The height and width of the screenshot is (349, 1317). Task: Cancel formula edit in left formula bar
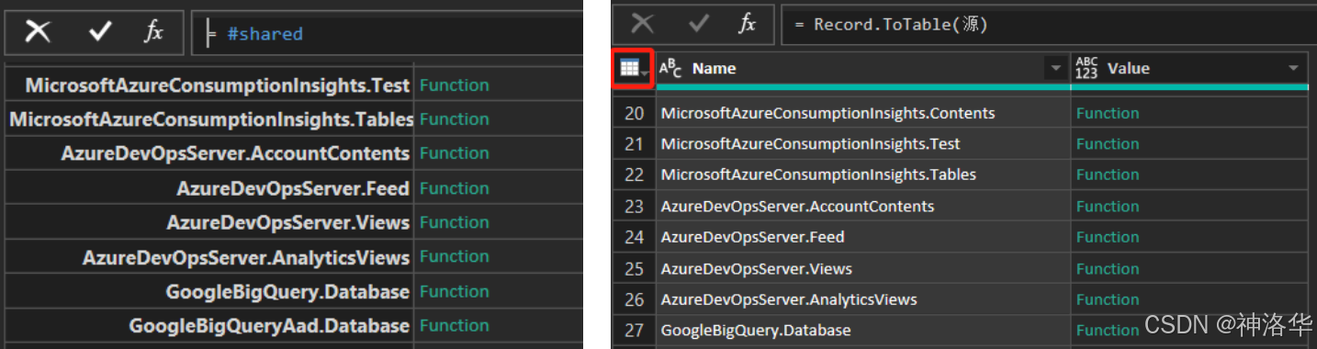38,32
